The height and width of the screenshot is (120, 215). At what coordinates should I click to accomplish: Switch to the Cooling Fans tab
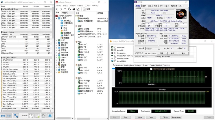click(x=129, y=65)
